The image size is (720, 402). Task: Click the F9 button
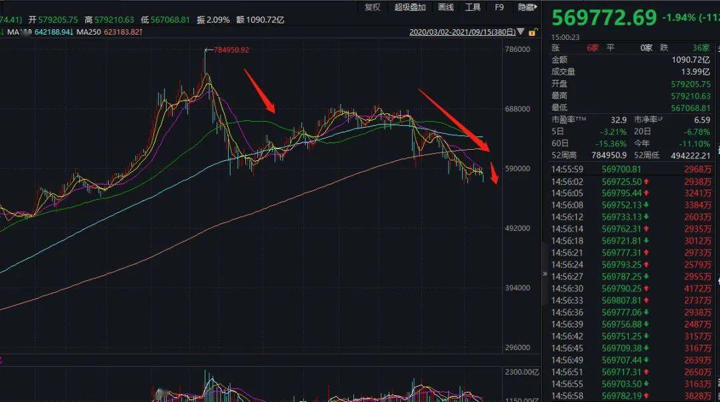(x=499, y=7)
